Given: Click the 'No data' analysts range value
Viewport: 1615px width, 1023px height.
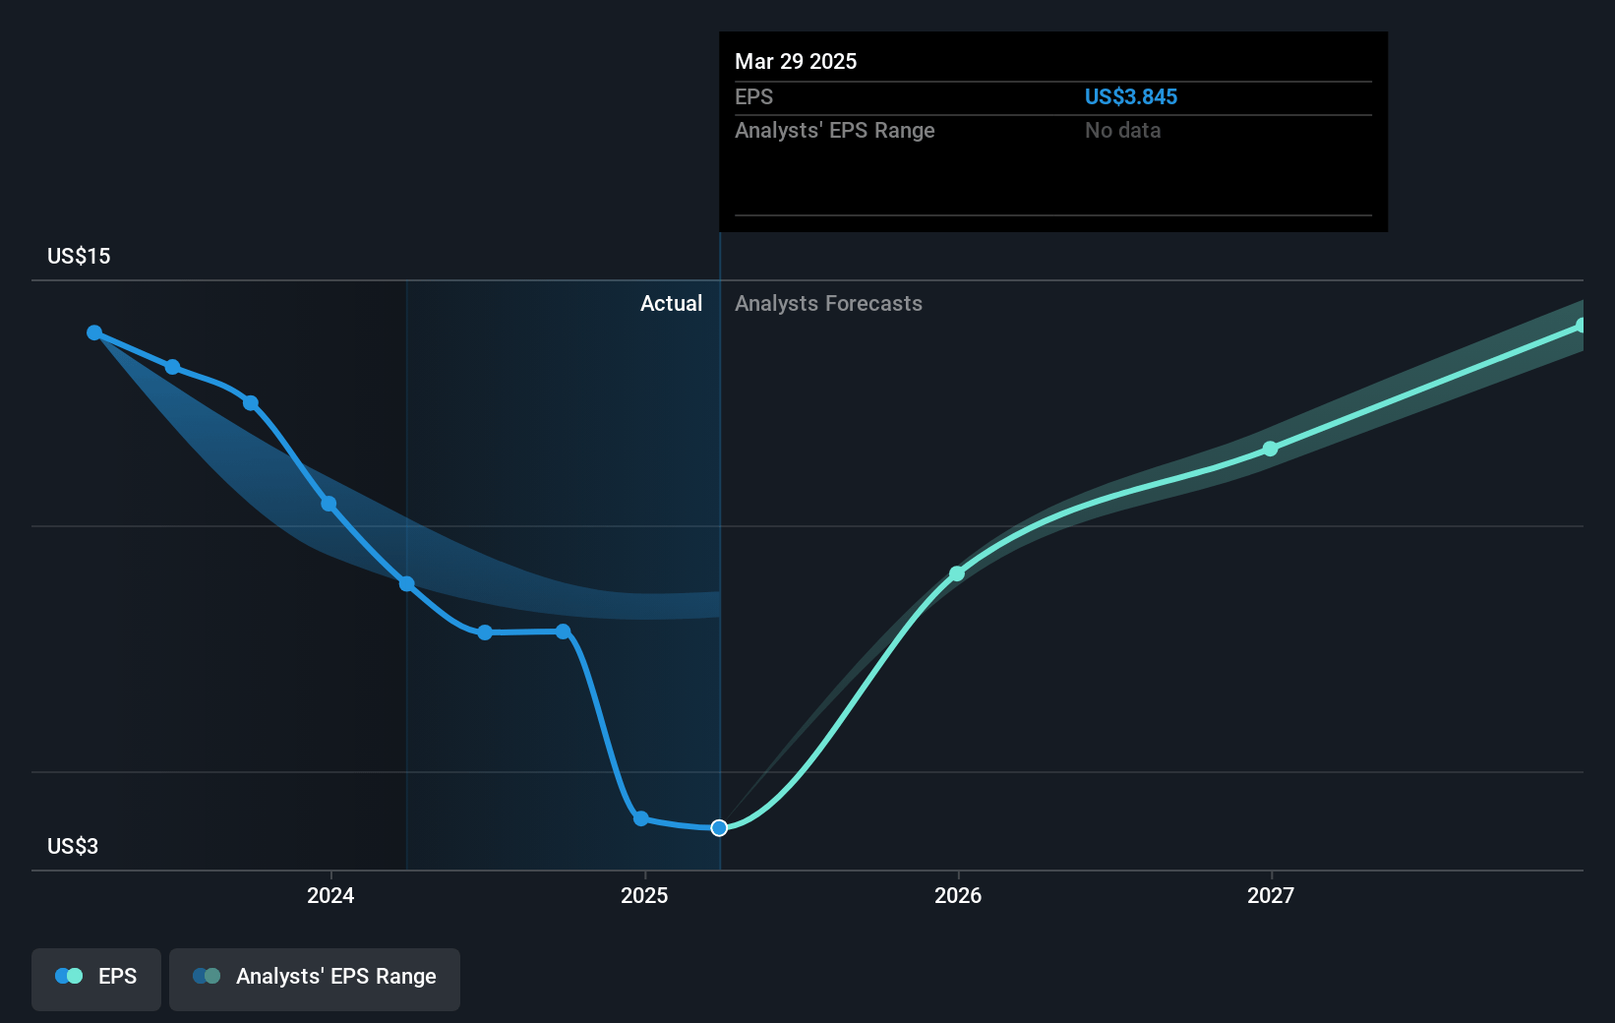Looking at the screenshot, I should (x=1122, y=130).
